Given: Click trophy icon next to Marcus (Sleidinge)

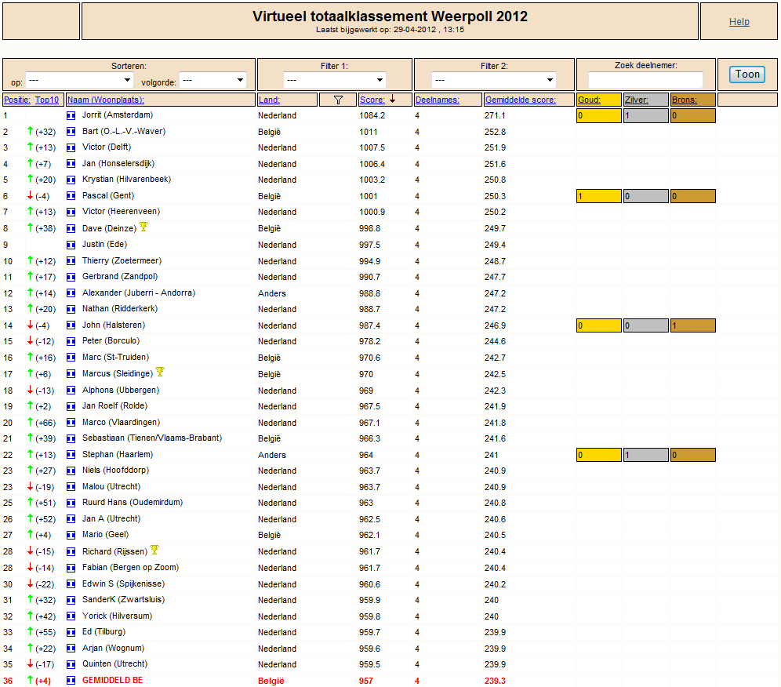Looking at the screenshot, I should pyautogui.click(x=160, y=373).
